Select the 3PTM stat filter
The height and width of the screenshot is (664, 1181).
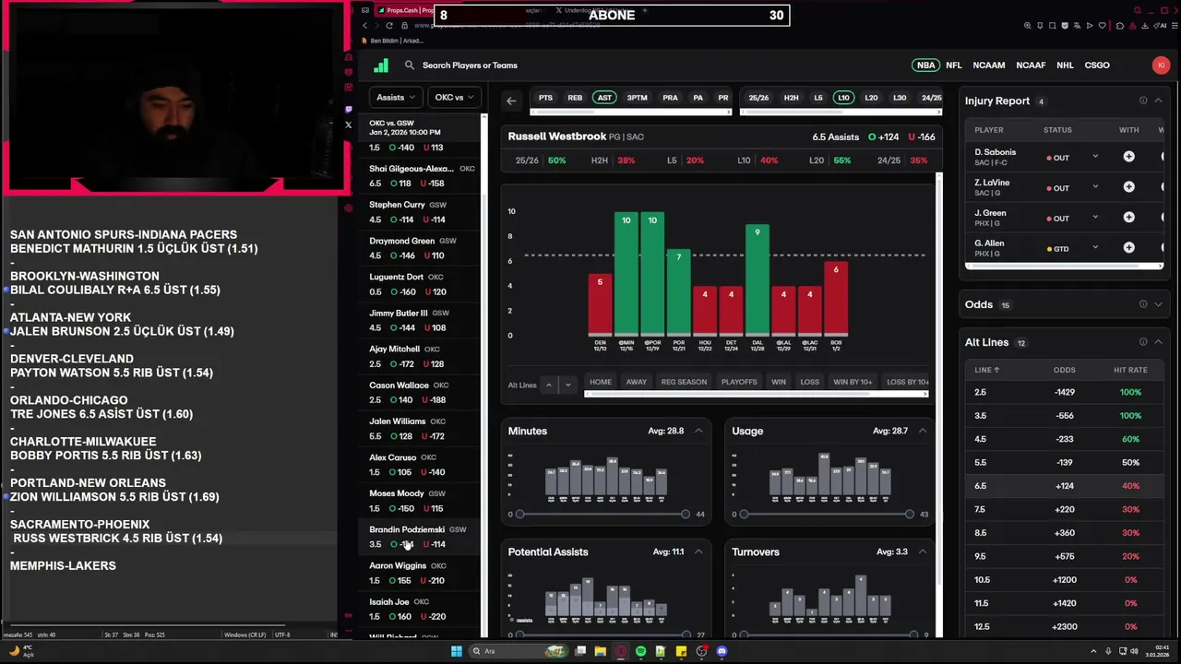(637, 98)
